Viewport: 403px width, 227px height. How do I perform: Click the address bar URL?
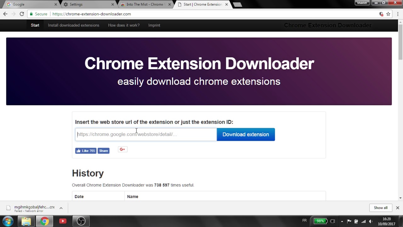(x=92, y=14)
